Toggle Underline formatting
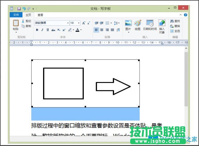 click(48, 30)
